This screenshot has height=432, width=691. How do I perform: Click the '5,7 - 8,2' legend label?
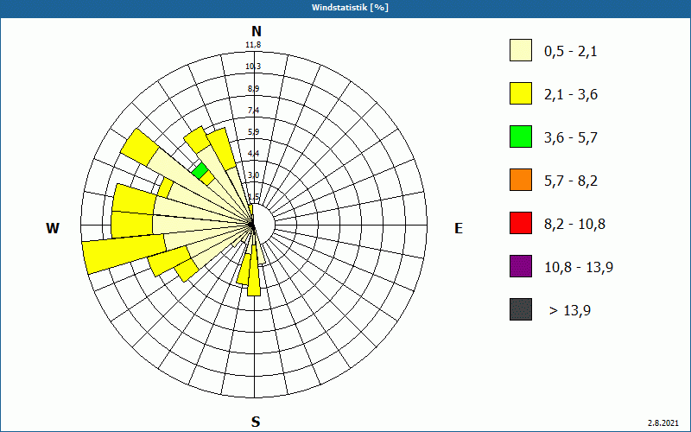pyautogui.click(x=571, y=181)
